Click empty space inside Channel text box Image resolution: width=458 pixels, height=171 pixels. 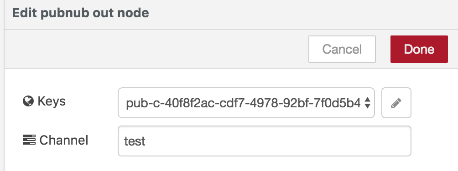[277, 141]
